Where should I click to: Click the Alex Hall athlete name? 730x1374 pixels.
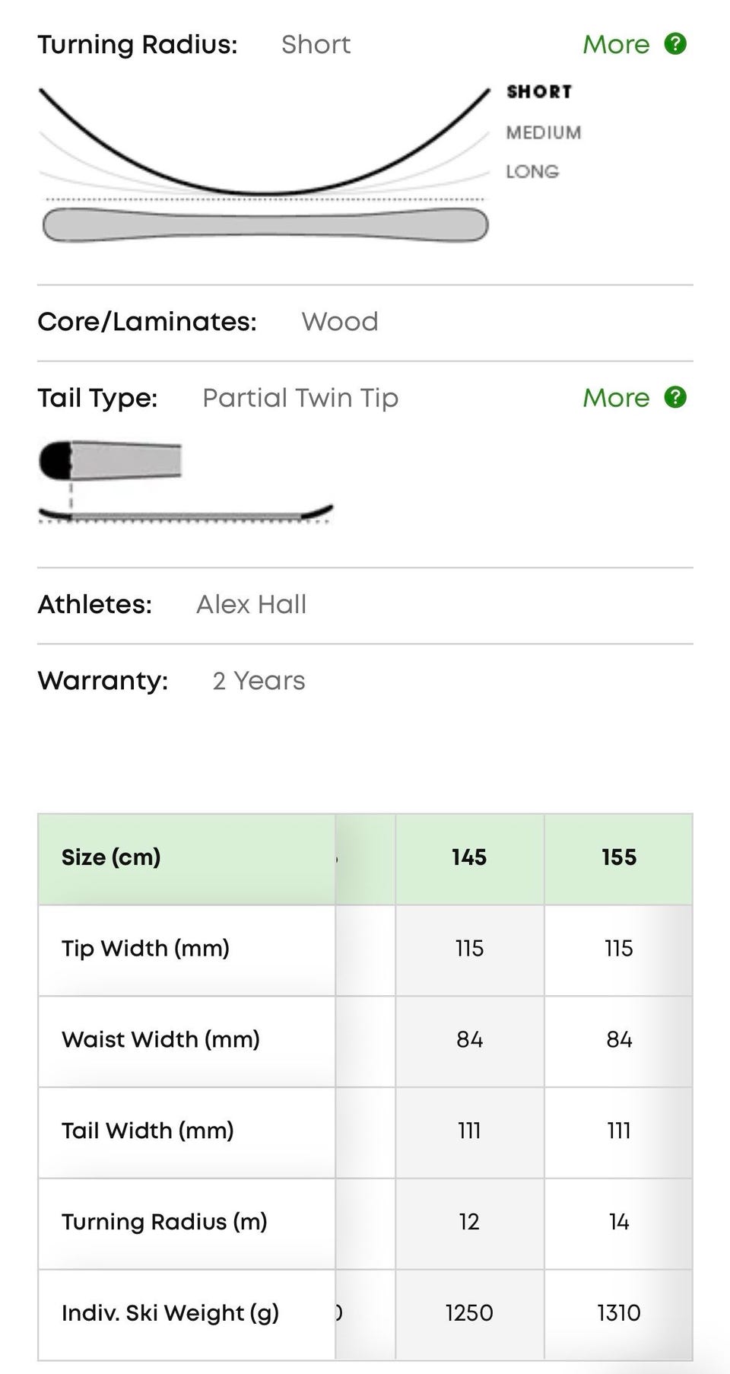point(251,605)
